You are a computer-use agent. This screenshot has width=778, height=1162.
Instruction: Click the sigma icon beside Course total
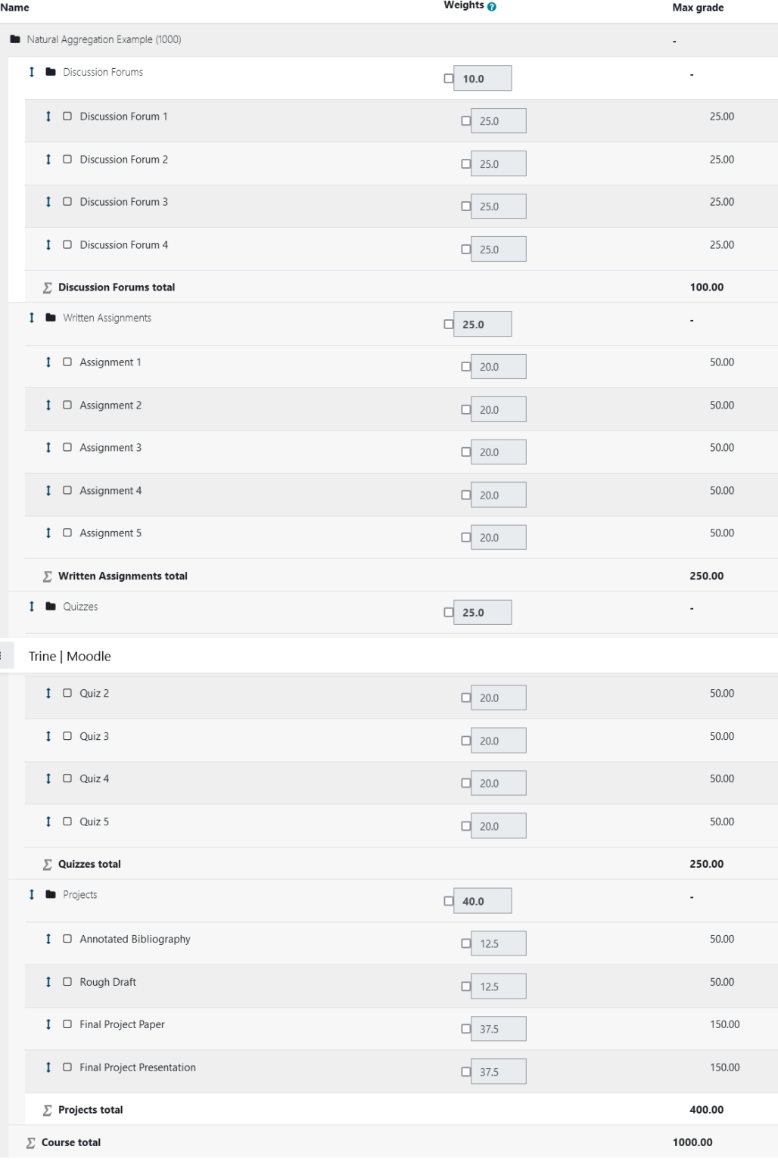pos(31,1142)
